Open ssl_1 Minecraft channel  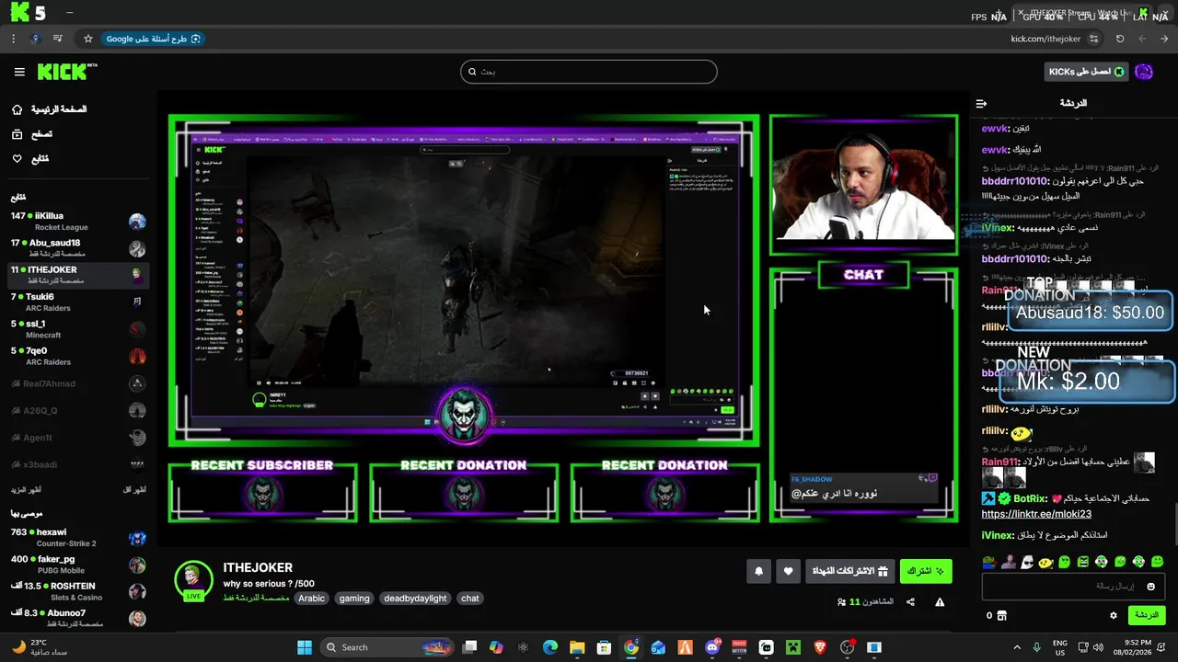[78, 329]
